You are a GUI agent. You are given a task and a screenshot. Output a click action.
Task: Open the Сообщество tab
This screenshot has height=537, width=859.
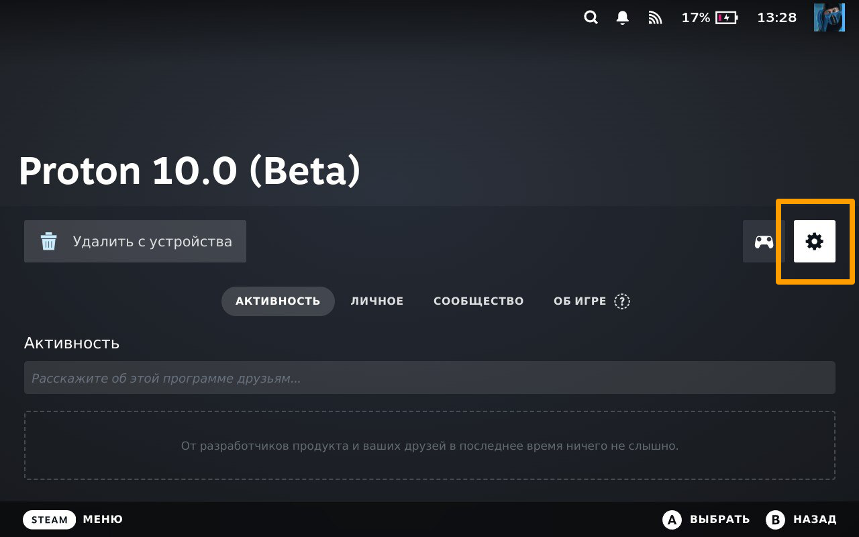[478, 301]
